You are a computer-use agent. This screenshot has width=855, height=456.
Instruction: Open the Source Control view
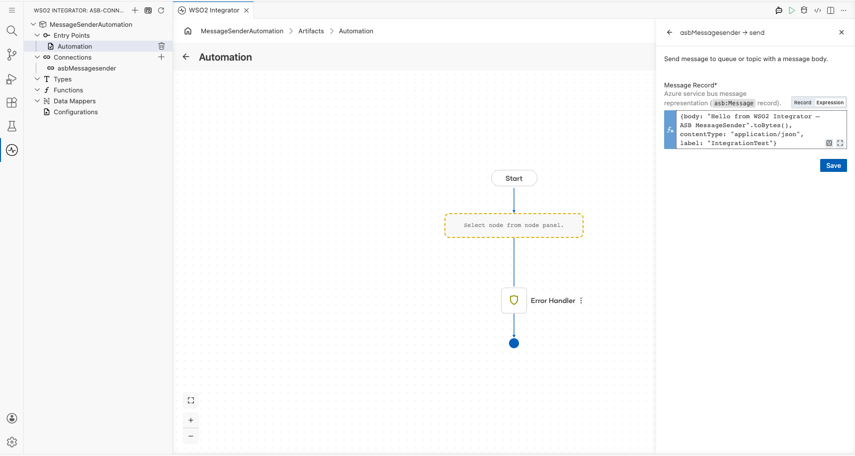point(12,55)
